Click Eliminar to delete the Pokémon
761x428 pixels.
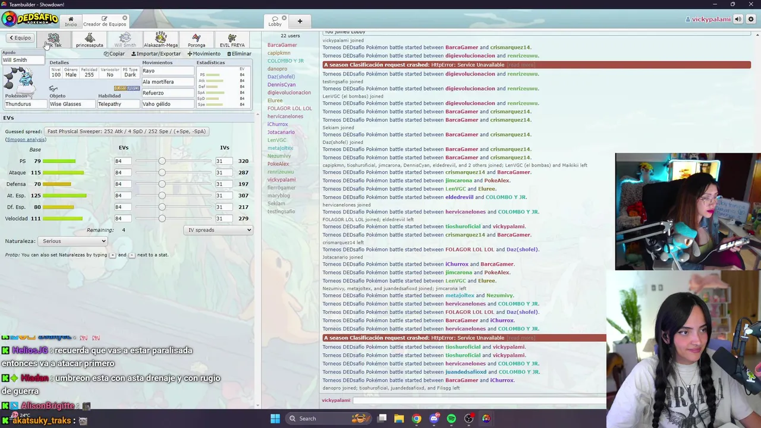pos(239,53)
